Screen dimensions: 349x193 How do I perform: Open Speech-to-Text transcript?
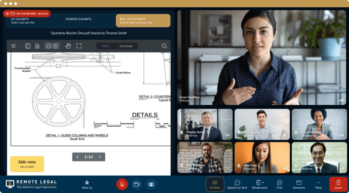point(237,184)
